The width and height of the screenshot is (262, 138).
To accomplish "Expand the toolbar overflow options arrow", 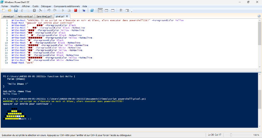I will click(132, 11).
